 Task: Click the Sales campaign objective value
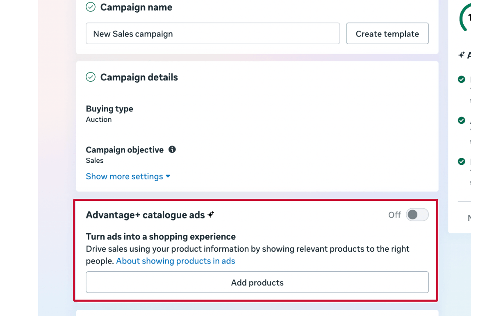pos(95,160)
